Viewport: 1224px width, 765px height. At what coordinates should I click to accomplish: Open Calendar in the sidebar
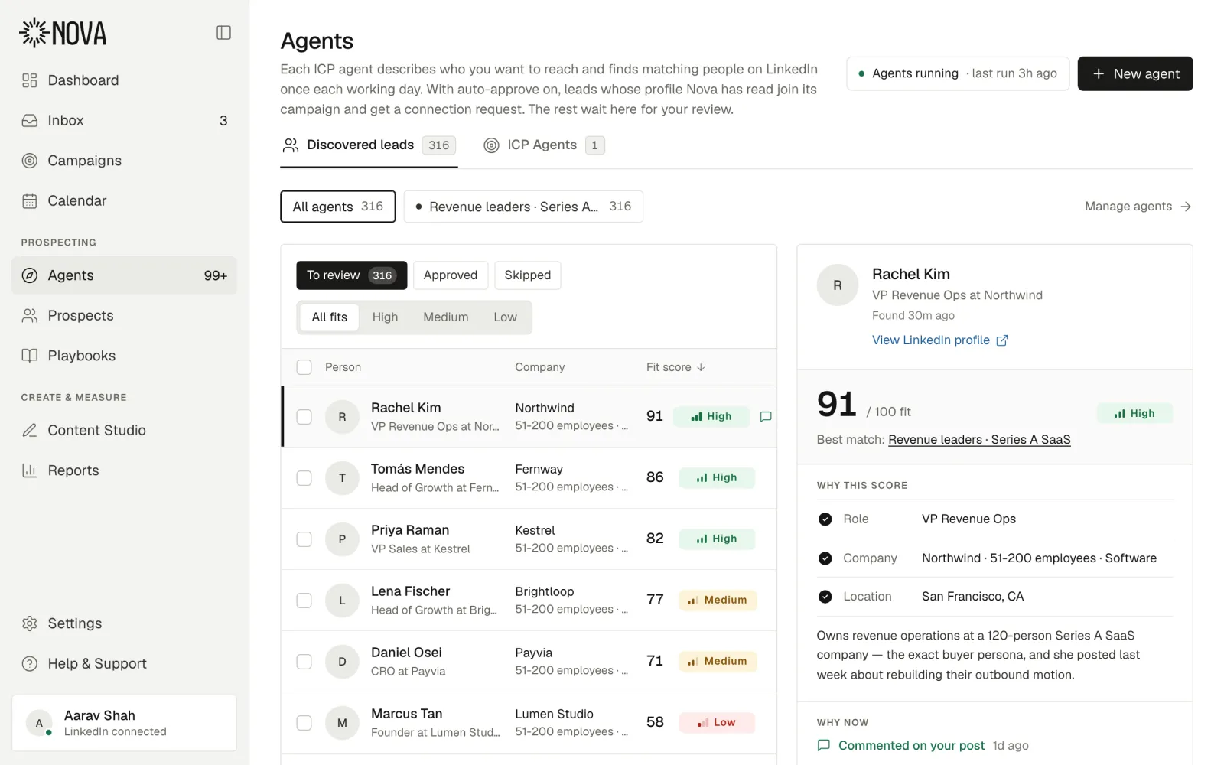click(124, 200)
